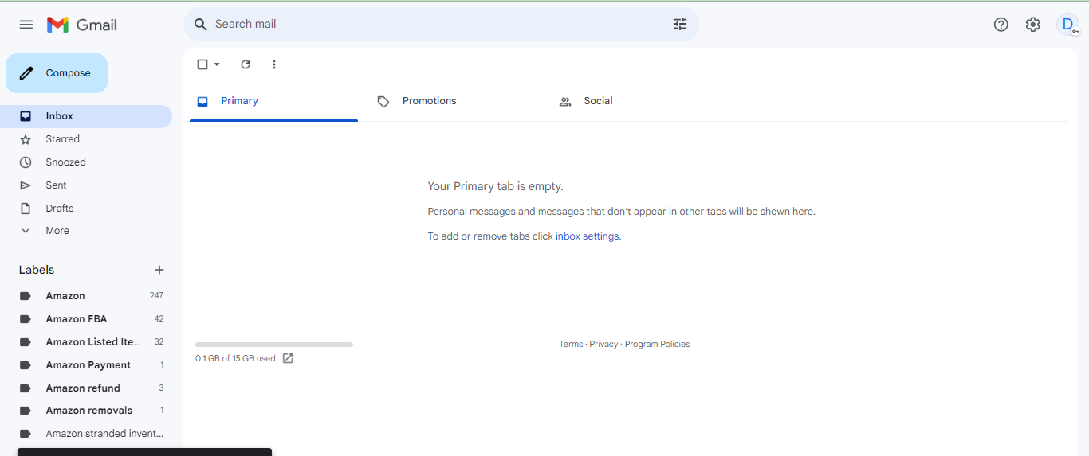The height and width of the screenshot is (456, 1089).
Task: Click the '0.1 GB of 15 GB used' text
Action: click(235, 359)
